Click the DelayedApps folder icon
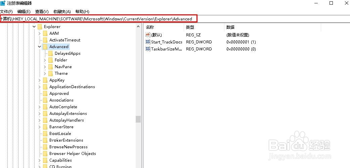 51,53
